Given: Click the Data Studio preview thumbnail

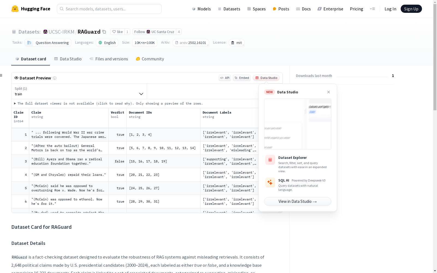Looking at the screenshot, I should click(x=298, y=124).
